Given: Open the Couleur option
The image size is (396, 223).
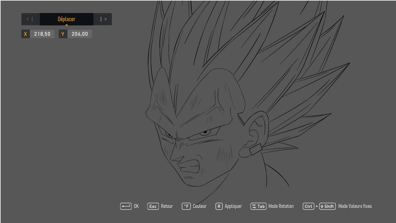Looking at the screenshot, I should (200, 206).
